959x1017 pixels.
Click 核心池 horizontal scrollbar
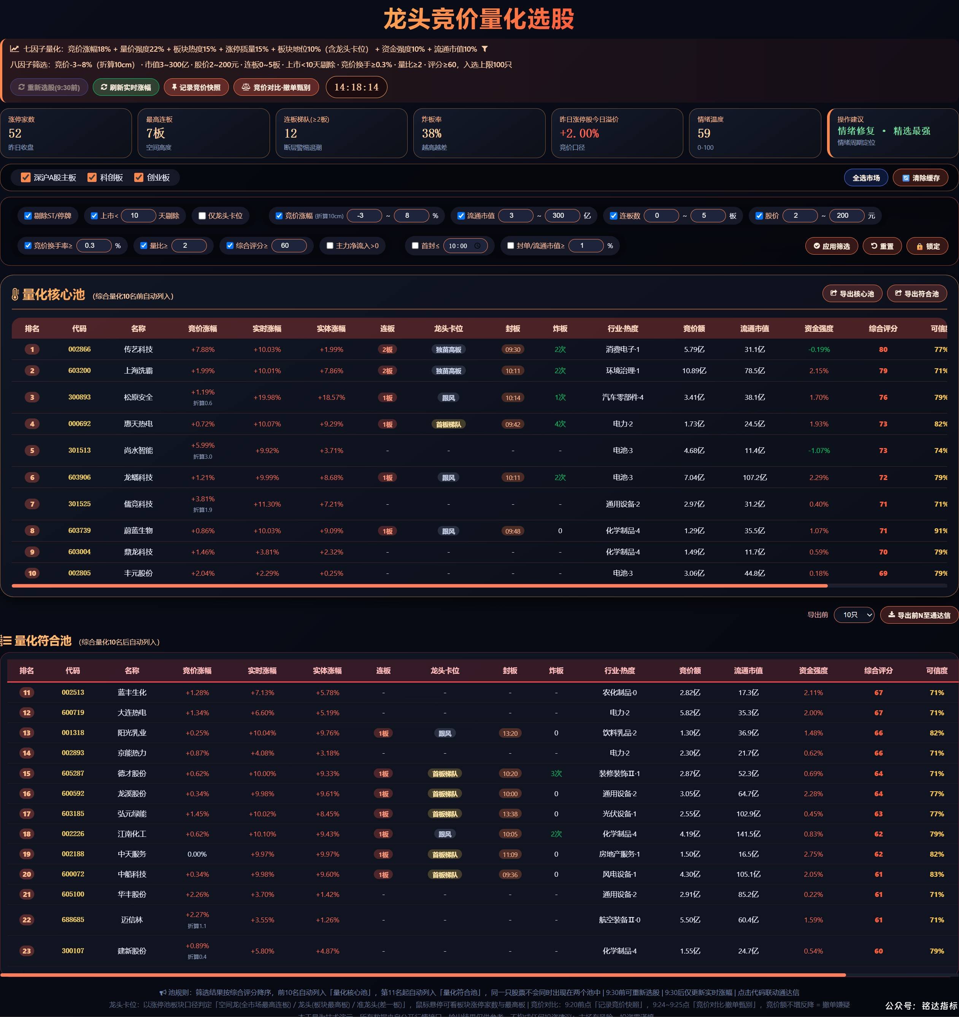420,586
